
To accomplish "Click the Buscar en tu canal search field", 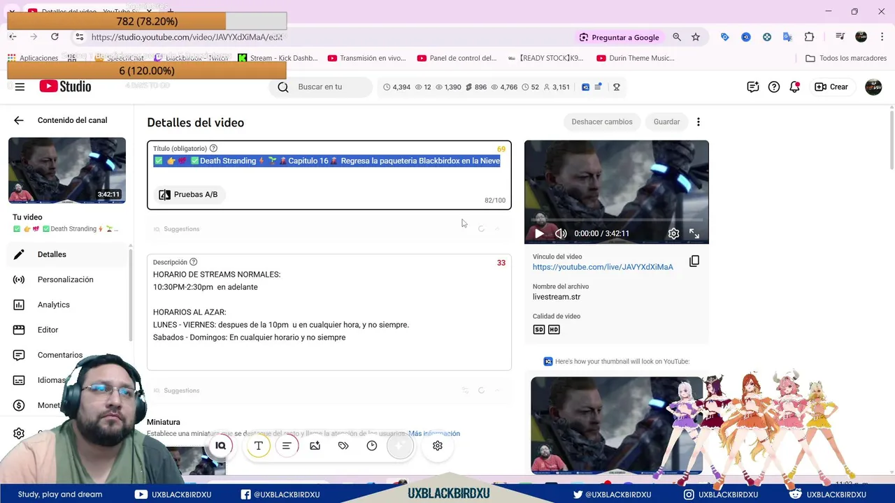I will click(x=321, y=87).
